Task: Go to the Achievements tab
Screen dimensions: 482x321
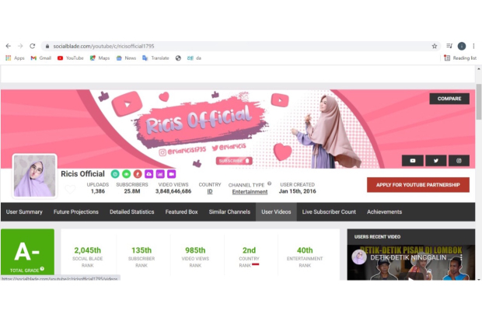Action: [384, 211]
